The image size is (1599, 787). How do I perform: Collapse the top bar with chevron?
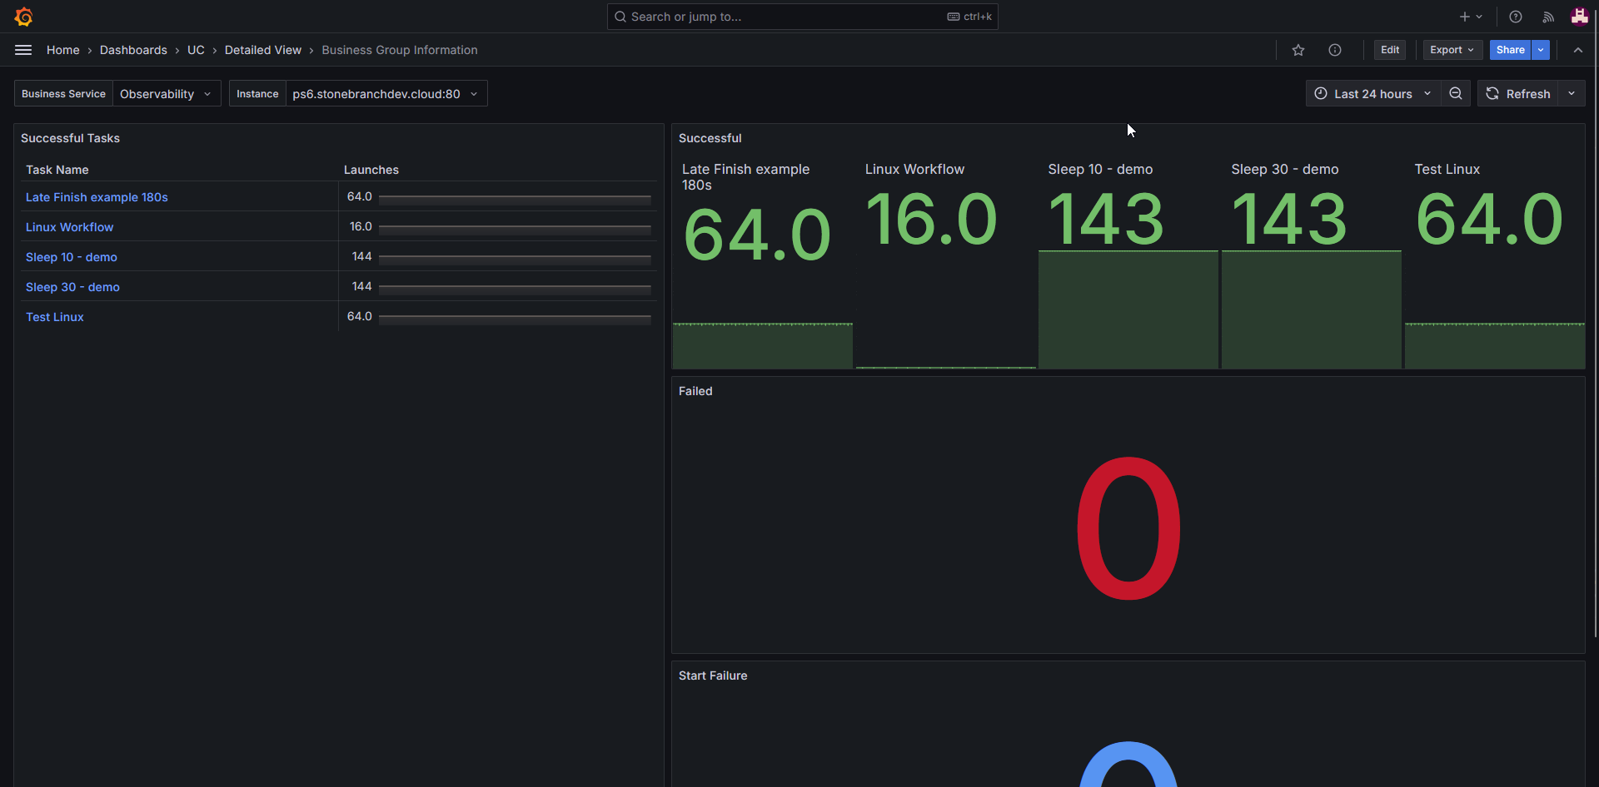point(1577,50)
